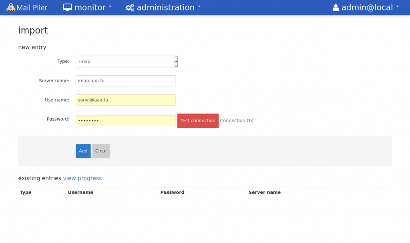This screenshot has height=243, width=410.
Task: Click the red Test connection button
Action: click(x=198, y=121)
